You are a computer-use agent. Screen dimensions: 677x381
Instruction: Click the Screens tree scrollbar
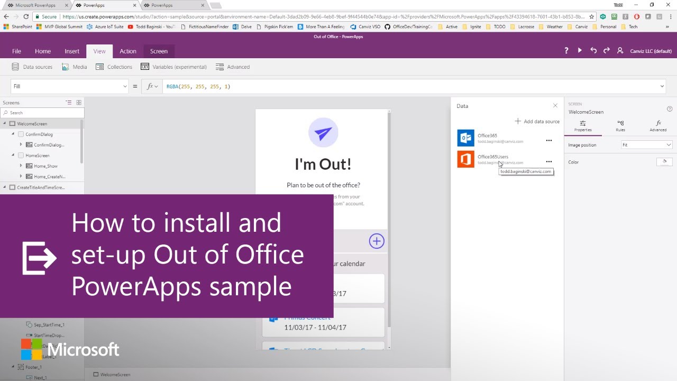(82, 141)
